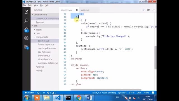Open summary-details.vue file
This screenshot has width=179, height=101.
pos(48,63)
